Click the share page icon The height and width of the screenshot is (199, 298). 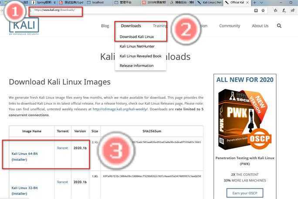[x=293, y=10]
